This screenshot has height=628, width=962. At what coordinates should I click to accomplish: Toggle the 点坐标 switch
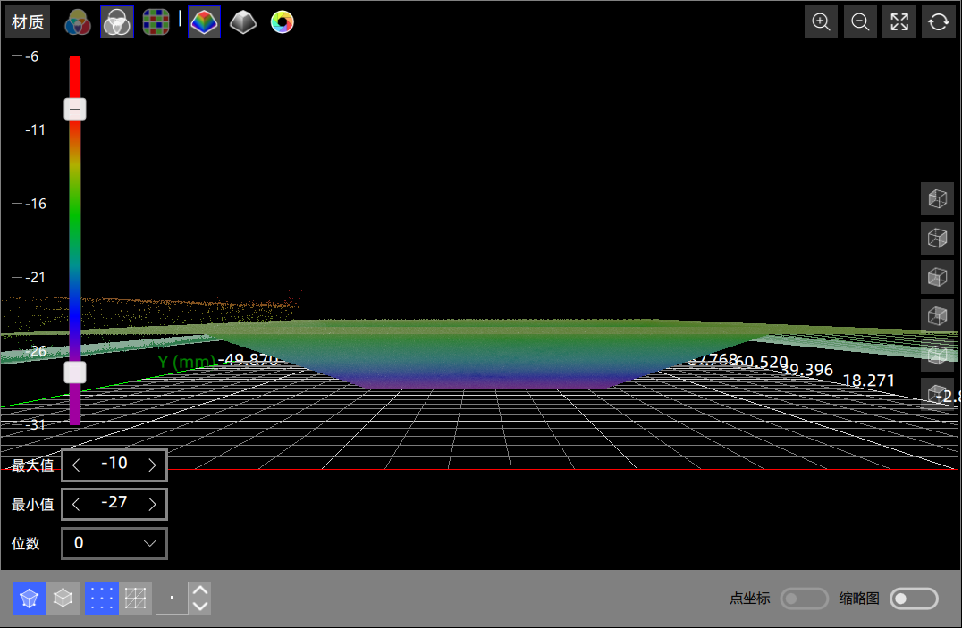point(804,599)
